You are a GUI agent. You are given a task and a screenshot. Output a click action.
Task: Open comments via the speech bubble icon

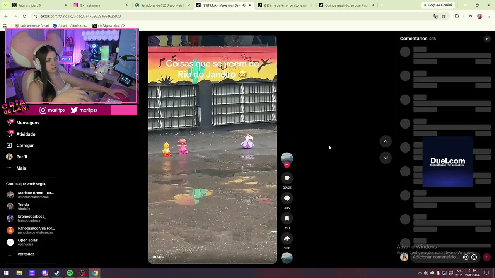coord(287,198)
